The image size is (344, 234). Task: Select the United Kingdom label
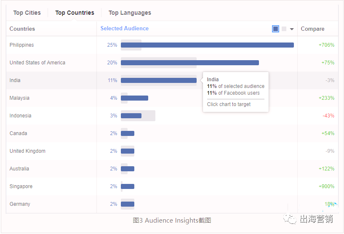27,151
